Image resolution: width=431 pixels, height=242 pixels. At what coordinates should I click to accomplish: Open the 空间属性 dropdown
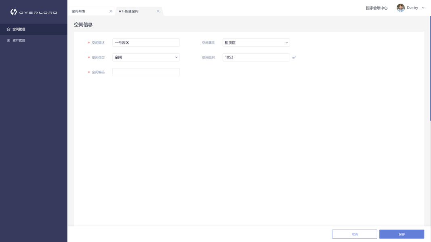click(256, 42)
